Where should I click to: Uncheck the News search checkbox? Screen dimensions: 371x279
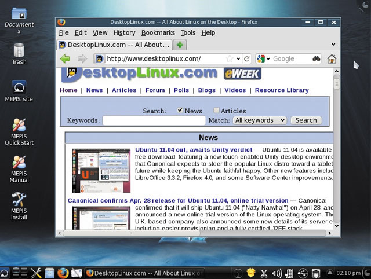pyautogui.click(x=180, y=111)
